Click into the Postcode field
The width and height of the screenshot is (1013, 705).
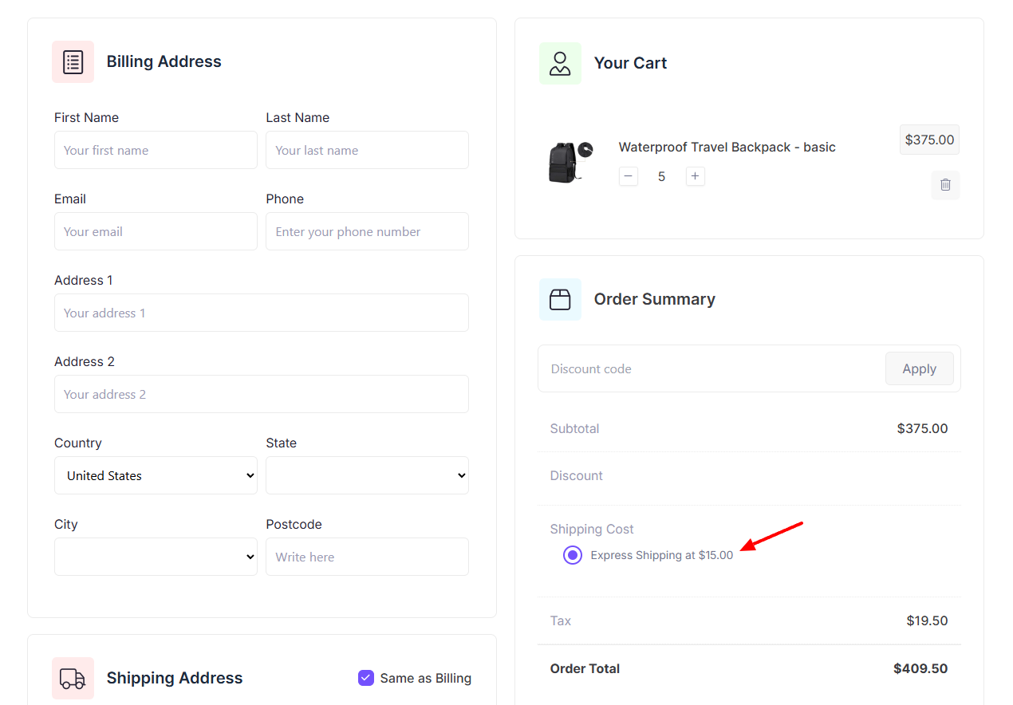tap(367, 557)
